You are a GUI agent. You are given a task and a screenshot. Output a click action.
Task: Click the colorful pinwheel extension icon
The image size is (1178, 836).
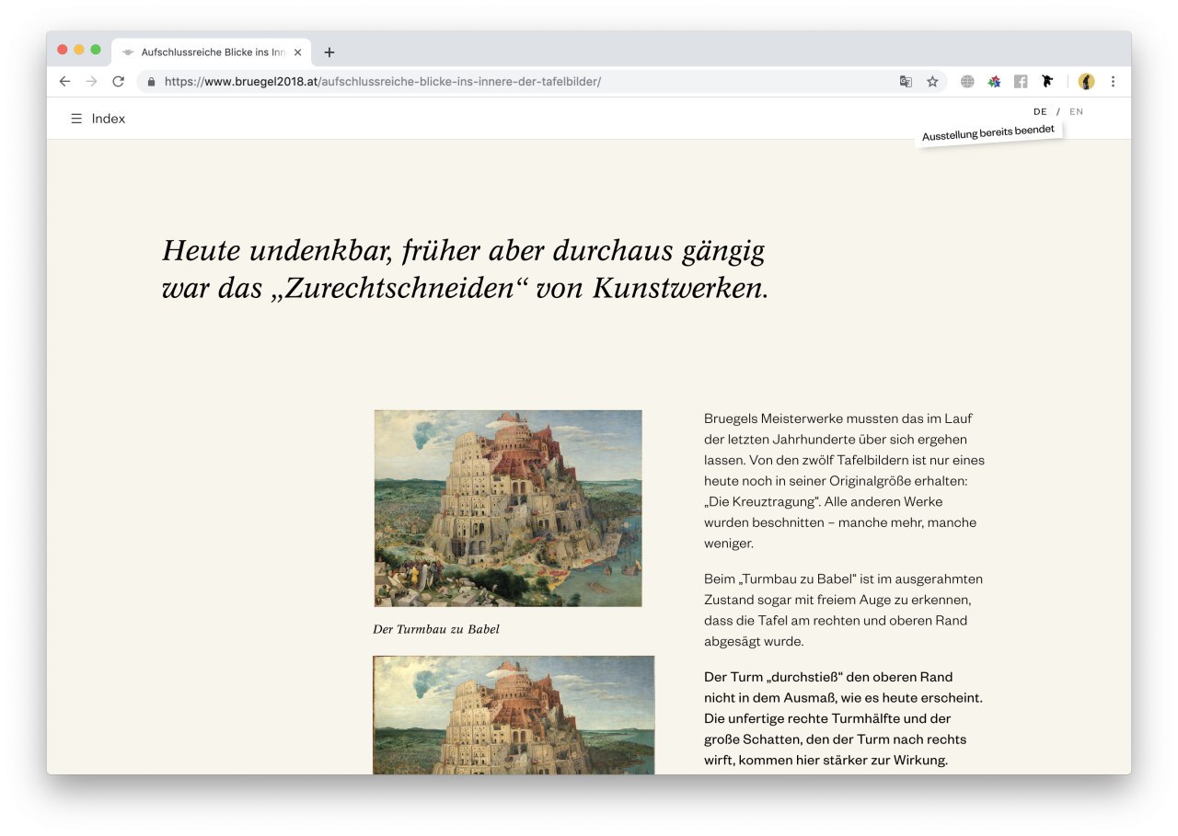point(994,81)
